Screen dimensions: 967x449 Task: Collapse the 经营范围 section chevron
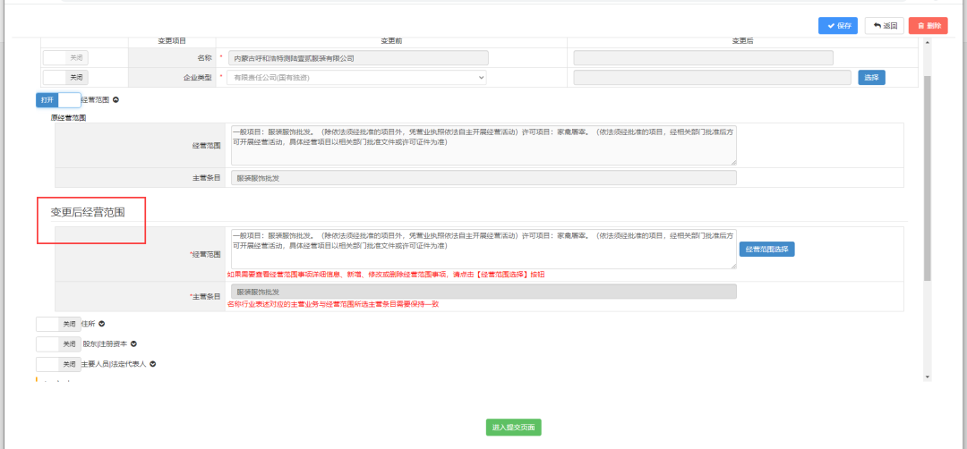(116, 100)
